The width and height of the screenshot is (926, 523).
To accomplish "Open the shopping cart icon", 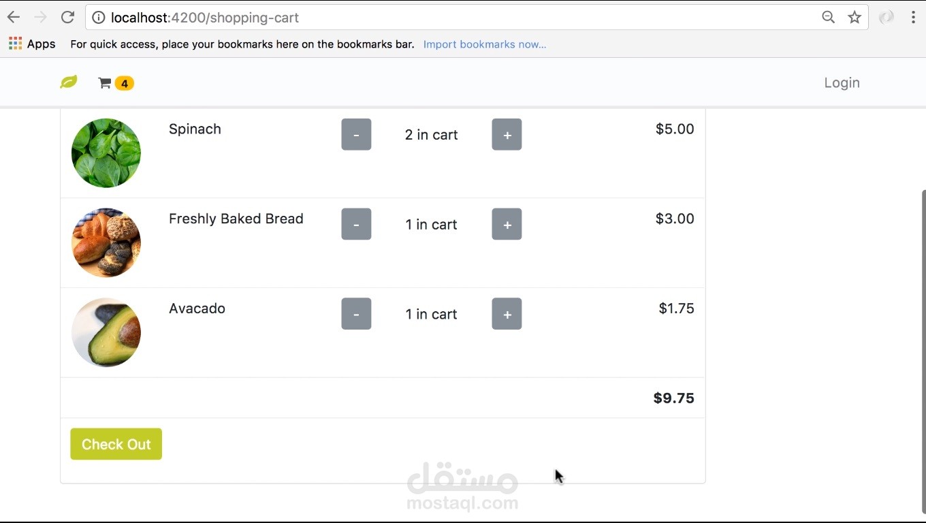I will click(105, 83).
